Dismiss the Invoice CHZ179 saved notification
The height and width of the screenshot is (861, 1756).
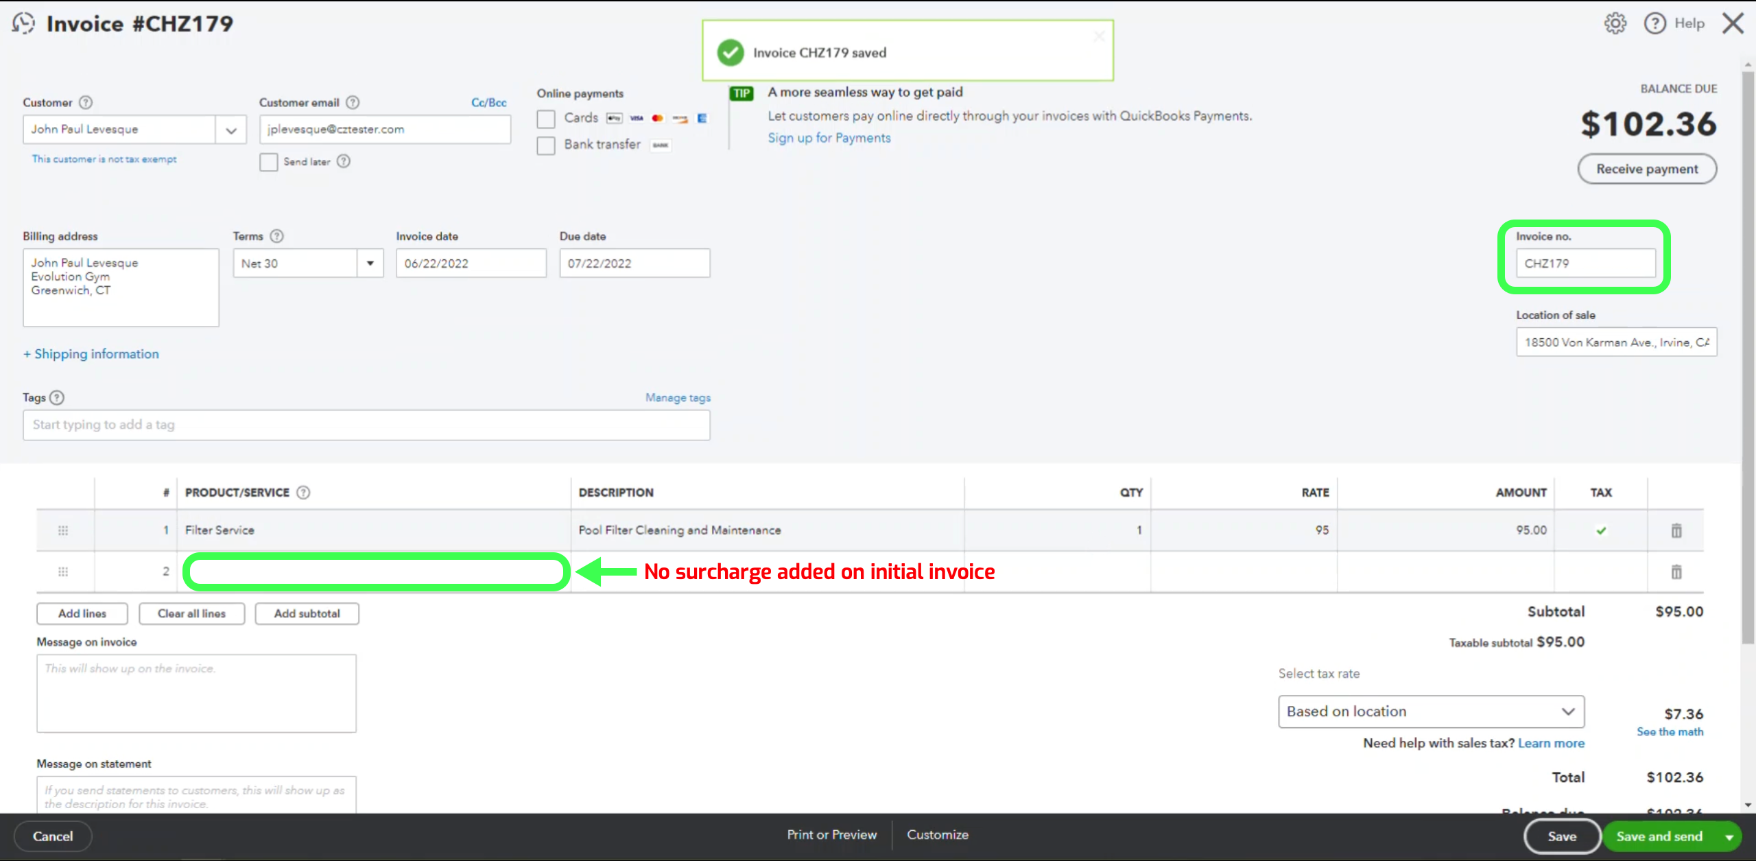1099,36
